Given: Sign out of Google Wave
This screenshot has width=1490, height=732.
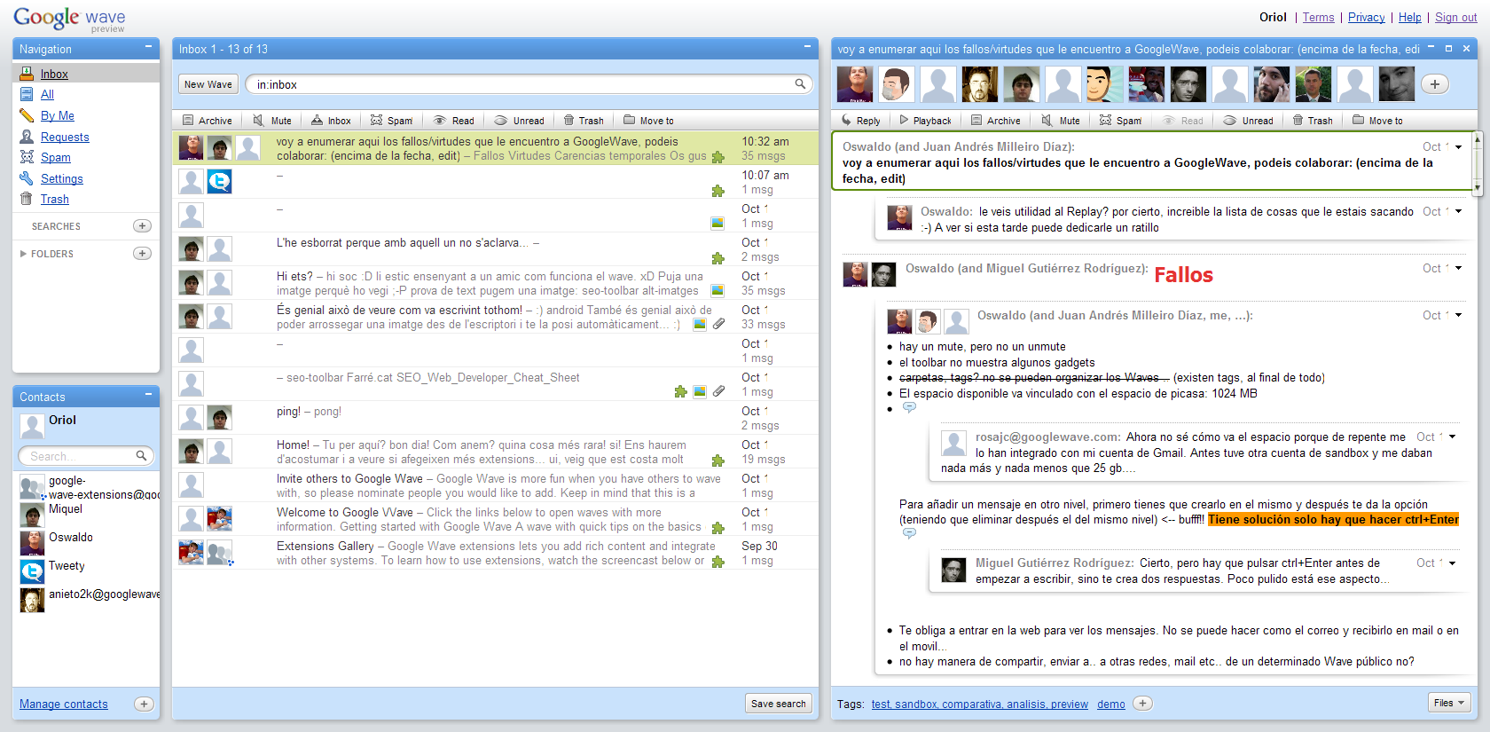Looking at the screenshot, I should click(x=1456, y=17).
